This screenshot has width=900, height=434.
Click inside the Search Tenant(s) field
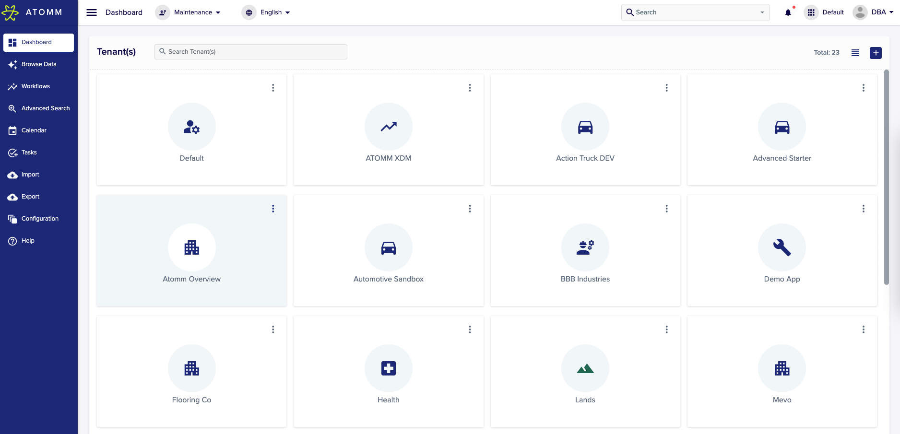pyautogui.click(x=250, y=51)
